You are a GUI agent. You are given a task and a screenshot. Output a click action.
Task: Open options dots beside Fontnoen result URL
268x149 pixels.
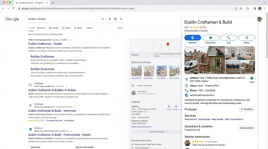pyautogui.click(x=74, y=107)
